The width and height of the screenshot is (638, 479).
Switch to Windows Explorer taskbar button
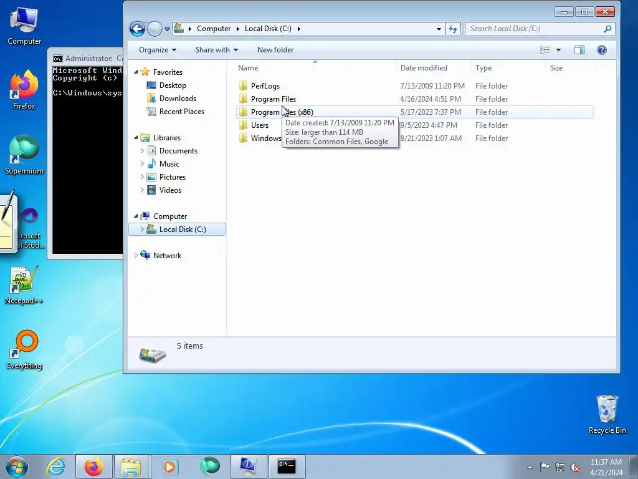[131, 467]
